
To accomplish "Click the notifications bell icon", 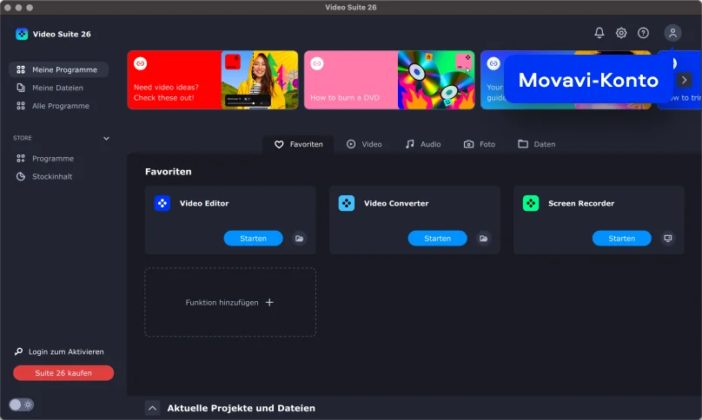I will click(x=599, y=33).
